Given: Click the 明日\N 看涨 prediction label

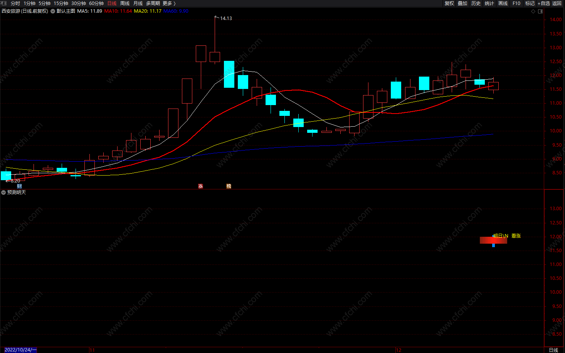Looking at the screenshot, I should point(507,236).
